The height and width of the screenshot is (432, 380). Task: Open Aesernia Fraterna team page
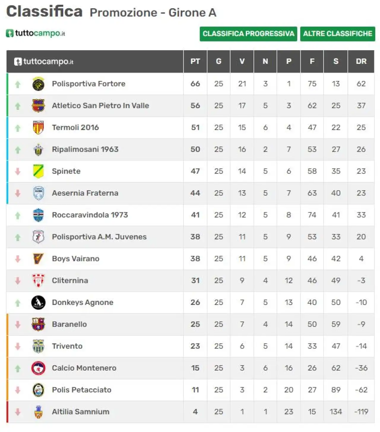(x=85, y=193)
